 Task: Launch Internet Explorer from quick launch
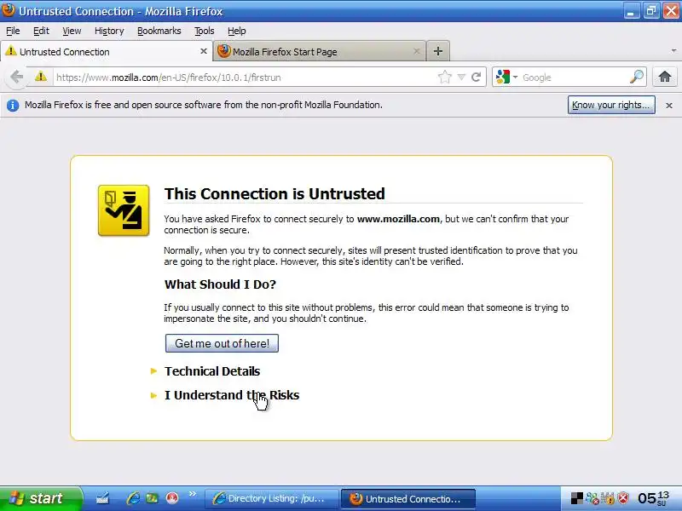click(133, 498)
